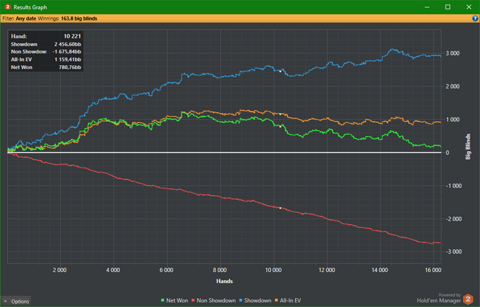Click the Results Graph app icon
The width and height of the screenshot is (480, 307).
tap(8, 7)
